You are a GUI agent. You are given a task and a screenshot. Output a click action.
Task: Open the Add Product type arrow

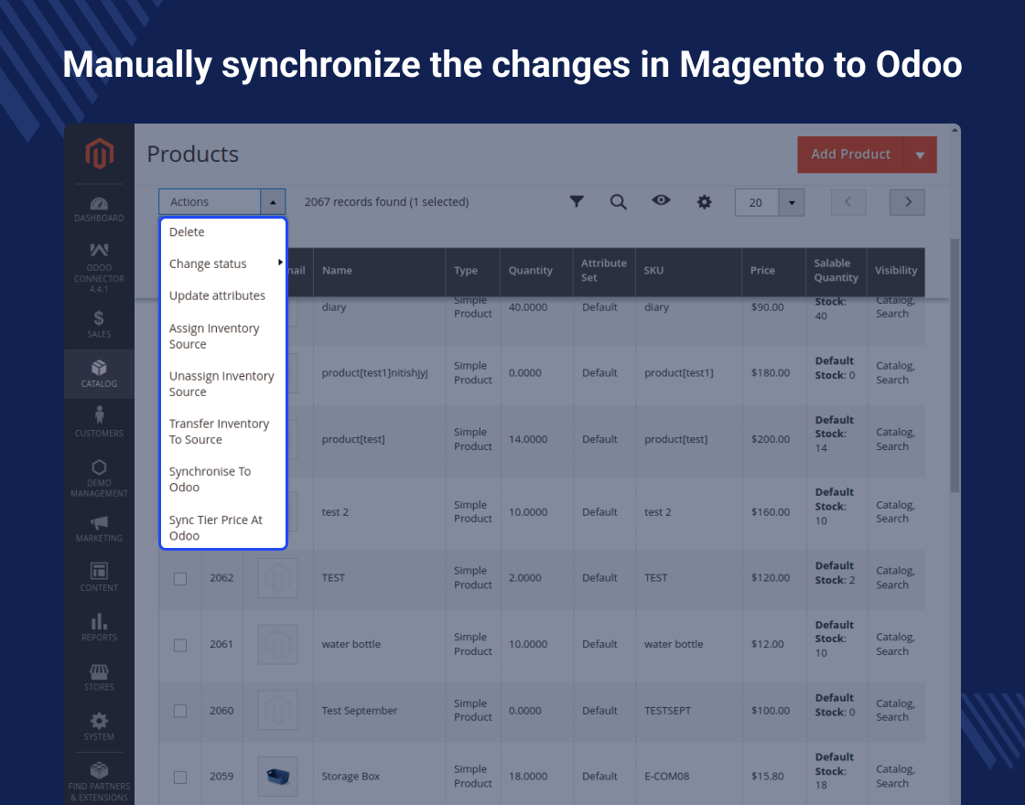(920, 155)
